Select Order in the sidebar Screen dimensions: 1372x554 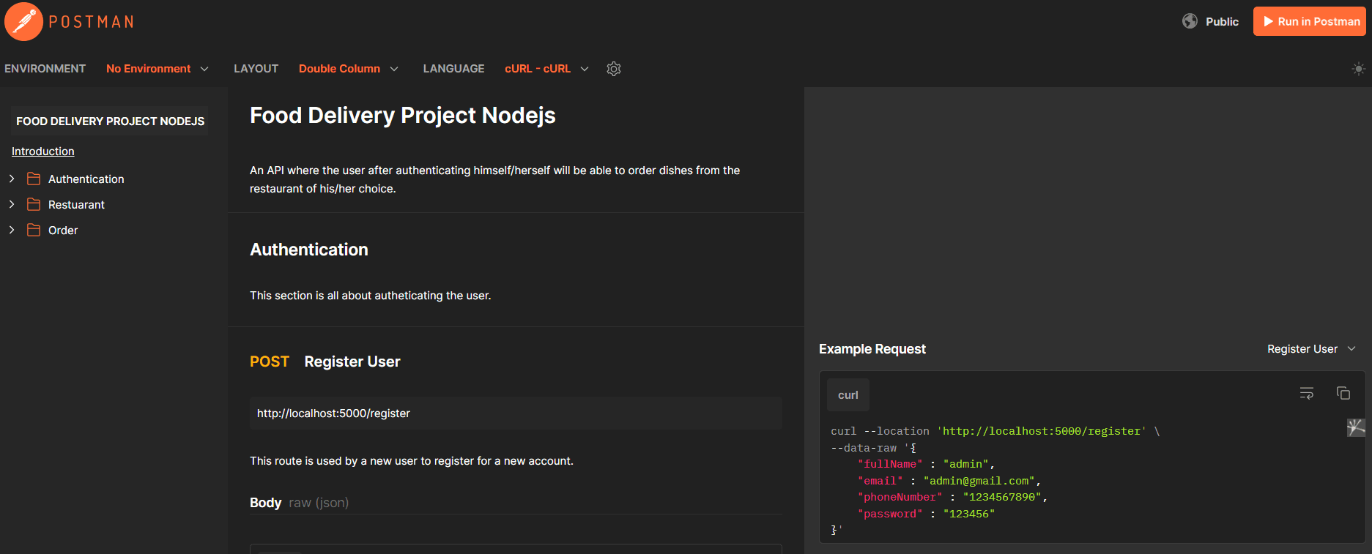pos(63,231)
